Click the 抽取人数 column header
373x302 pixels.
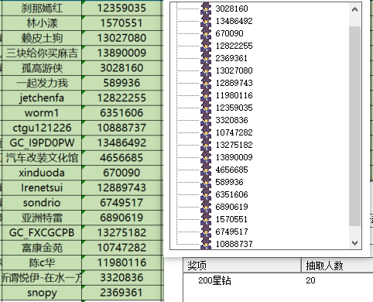coord(337,266)
